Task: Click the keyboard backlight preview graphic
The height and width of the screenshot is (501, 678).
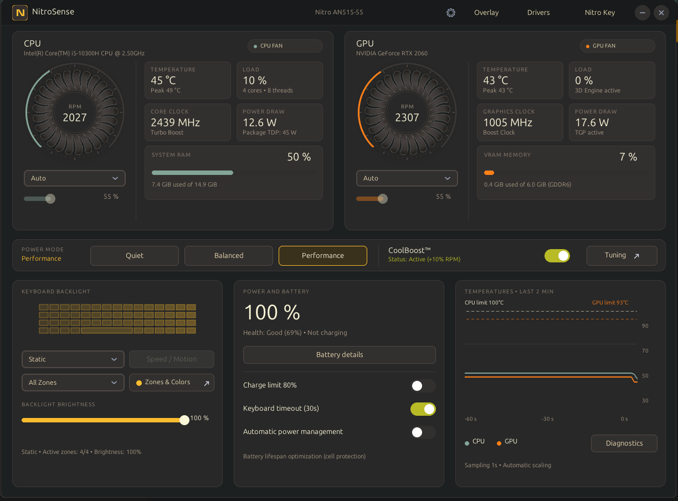Action: pyautogui.click(x=117, y=318)
